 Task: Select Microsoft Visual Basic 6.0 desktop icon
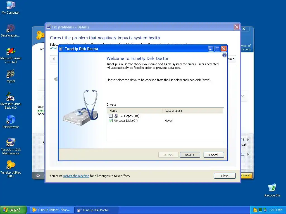11,101
